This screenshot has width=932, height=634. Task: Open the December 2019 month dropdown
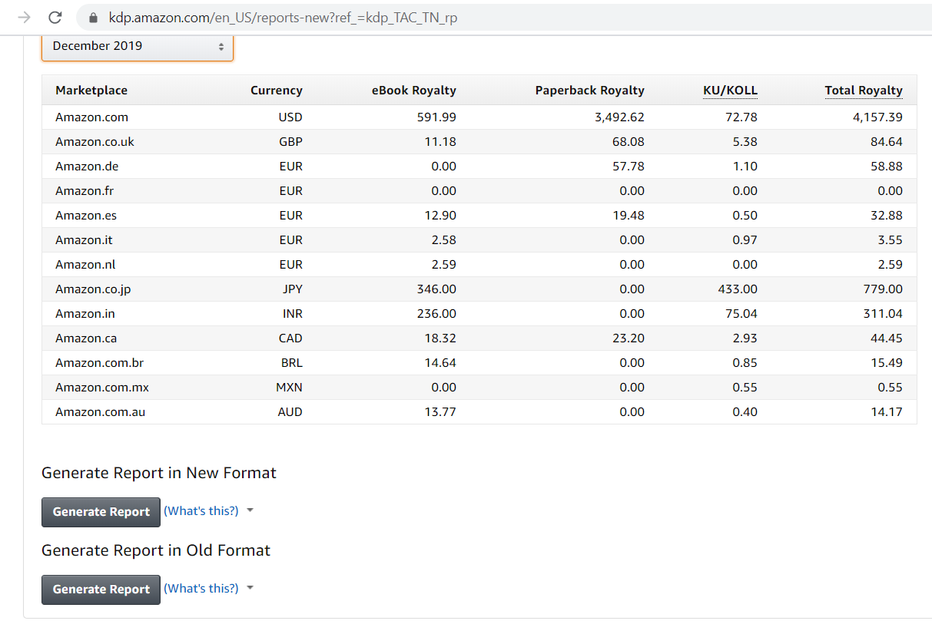pyautogui.click(x=138, y=46)
